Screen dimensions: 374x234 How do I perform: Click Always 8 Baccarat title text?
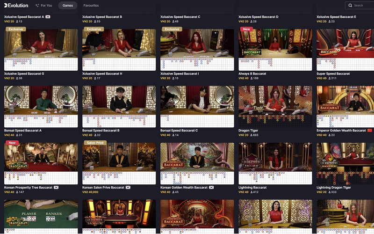point(252,73)
